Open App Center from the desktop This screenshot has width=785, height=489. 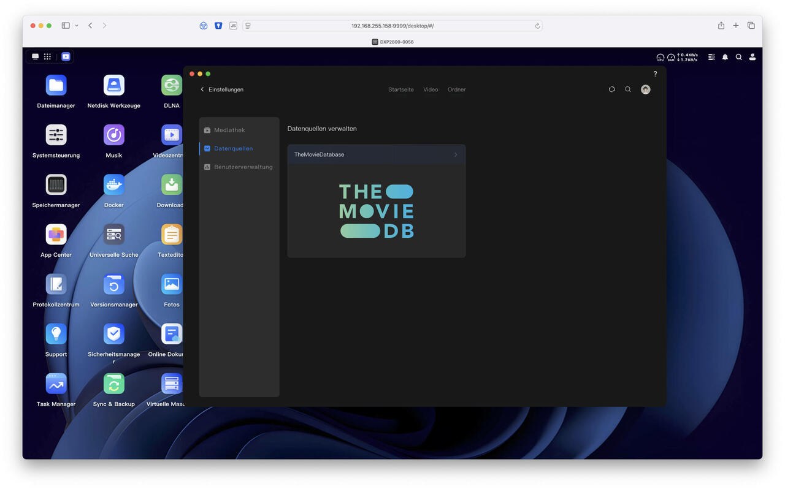pos(56,235)
